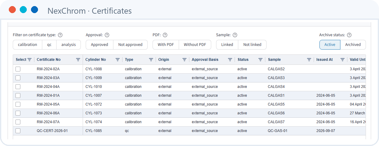Select checkbox for RM-2024-03A row
This screenshot has width=379, height=146.
point(18,78)
